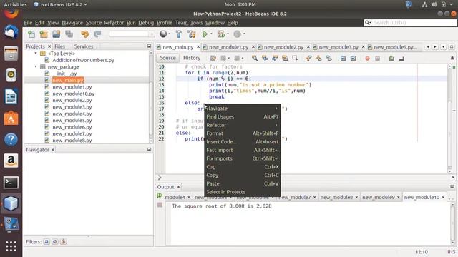This screenshot has height=257, width=458.
Task: Switch to the Files panel tab
Action: click(59, 46)
